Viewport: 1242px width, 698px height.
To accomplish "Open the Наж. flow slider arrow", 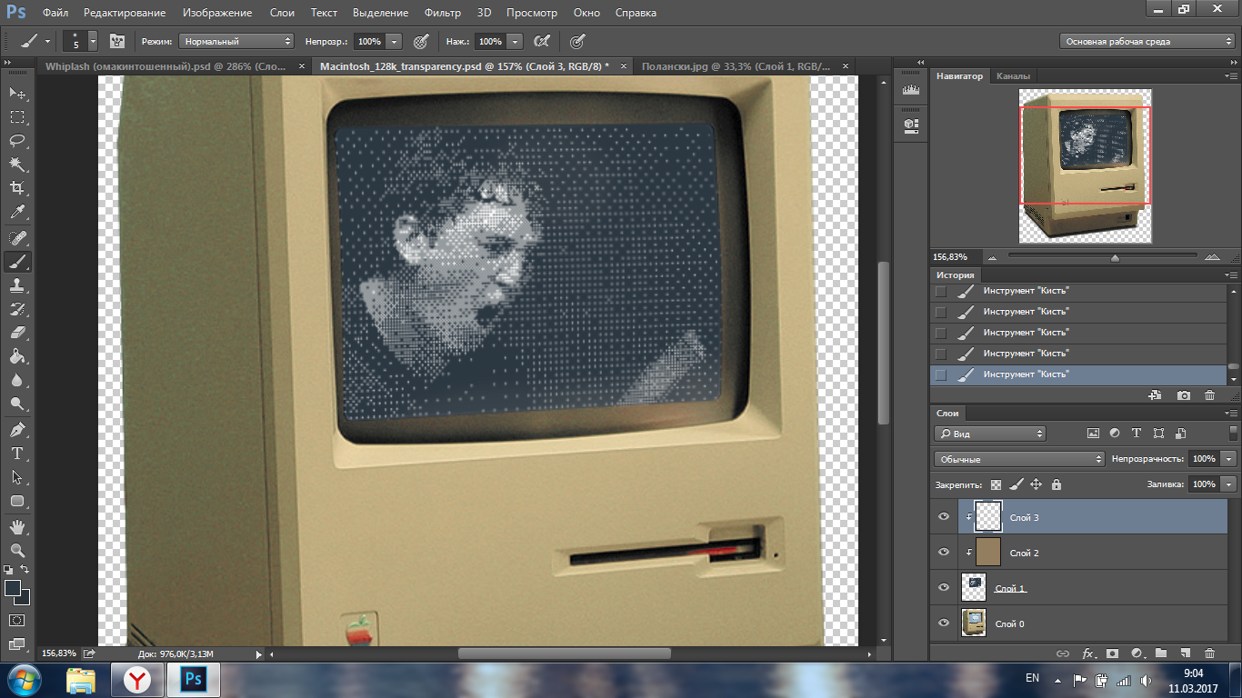I will (516, 41).
